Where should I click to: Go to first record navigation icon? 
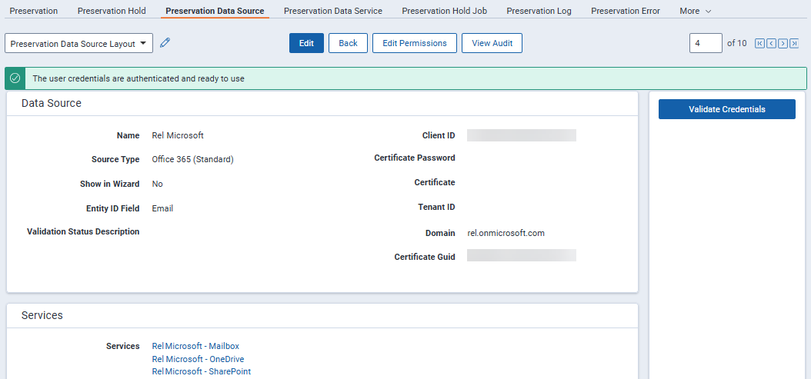[x=759, y=43]
